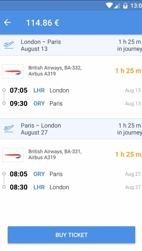The image size is (142, 251).
Task: Click the airplane icon for London – Paris
Action: [x=9, y=45]
